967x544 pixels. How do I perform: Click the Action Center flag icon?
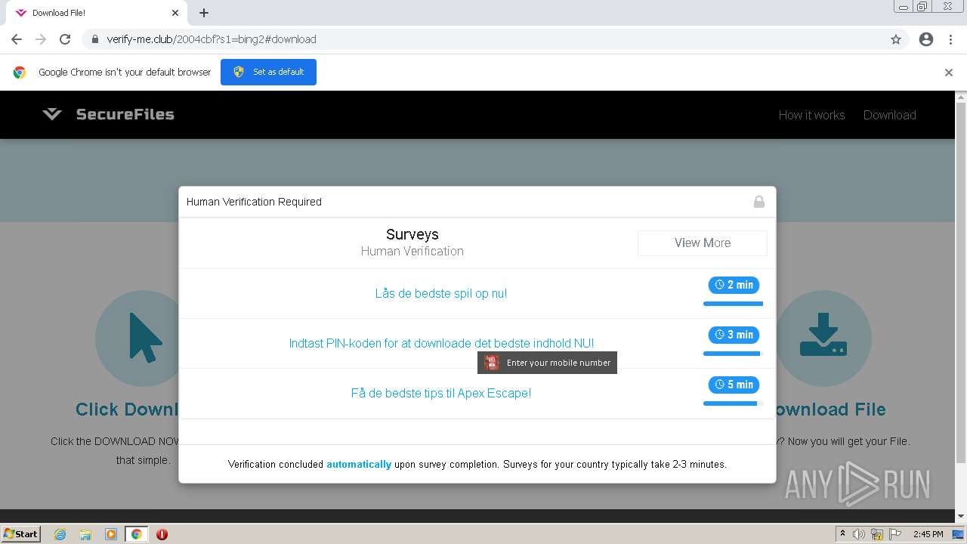[x=895, y=534]
